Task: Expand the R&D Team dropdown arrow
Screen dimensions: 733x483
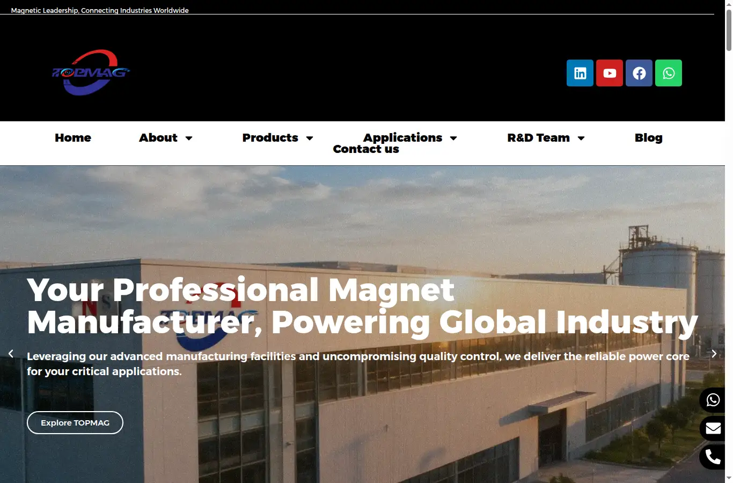Action: pos(581,138)
